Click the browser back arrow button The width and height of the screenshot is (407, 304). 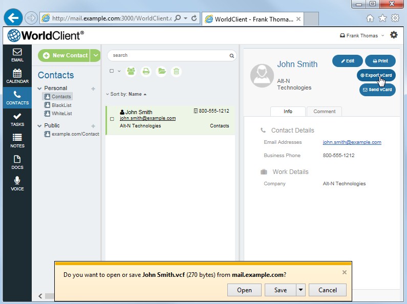pyautogui.click(x=13, y=17)
